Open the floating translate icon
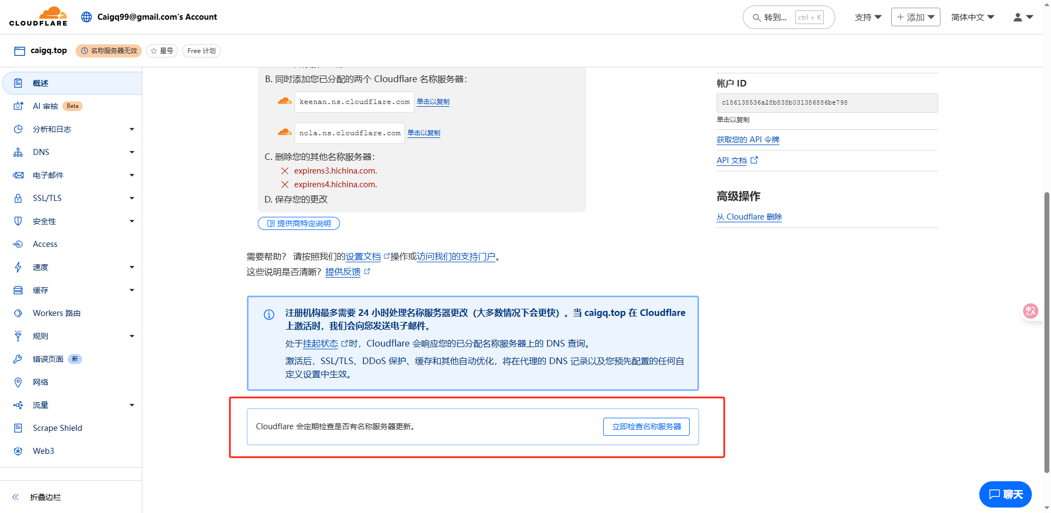The height and width of the screenshot is (513, 1051). (1030, 311)
